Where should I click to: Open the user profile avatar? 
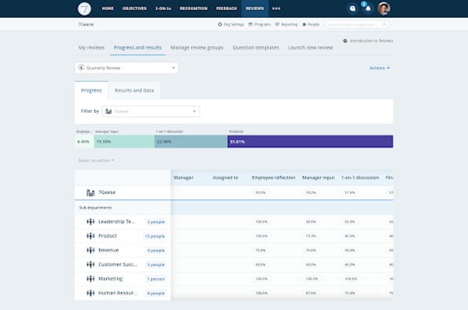tap(384, 9)
